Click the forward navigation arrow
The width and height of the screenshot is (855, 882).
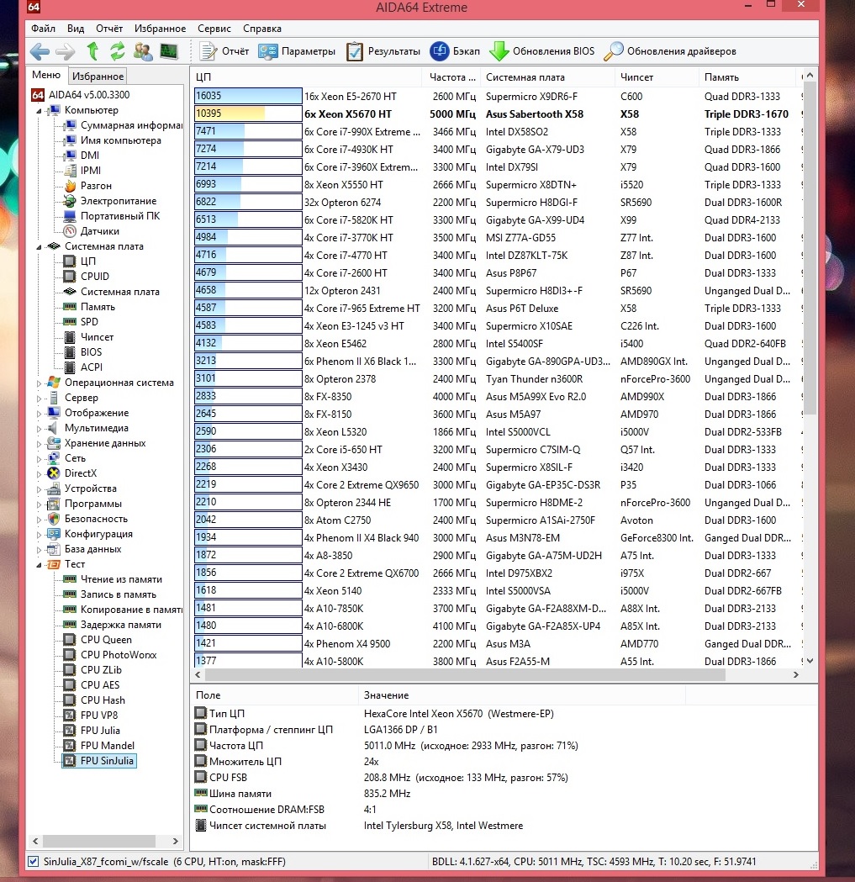coord(66,52)
